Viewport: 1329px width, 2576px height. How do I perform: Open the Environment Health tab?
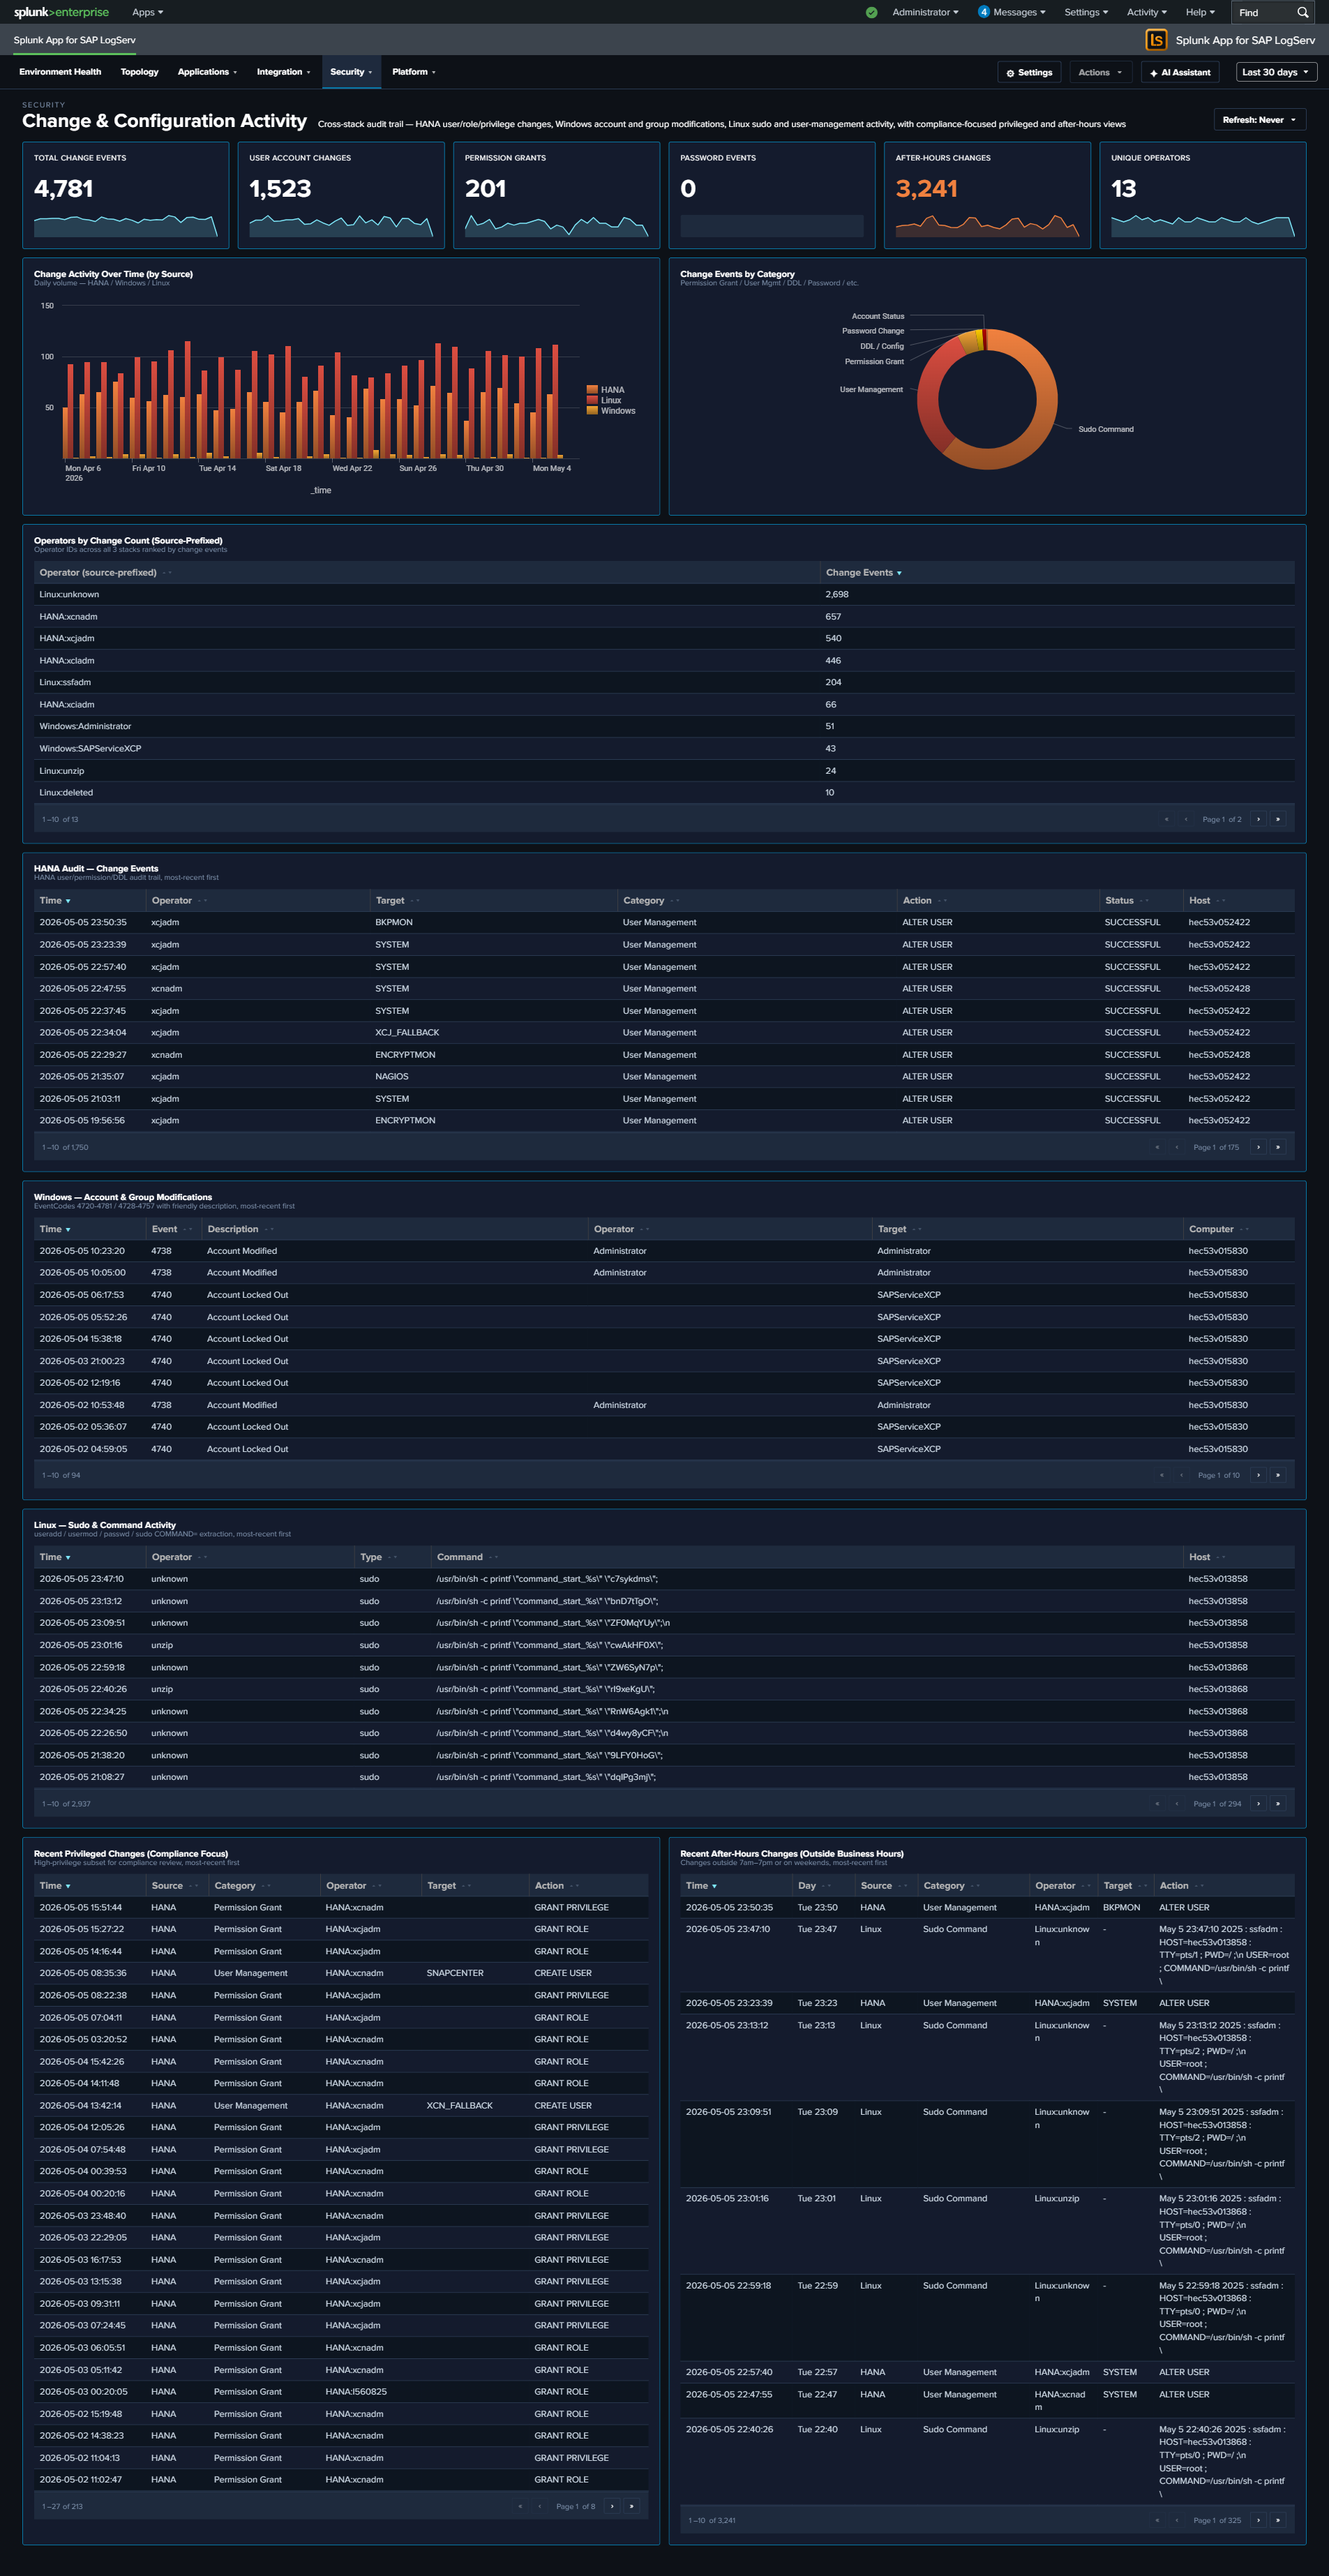pos(60,72)
